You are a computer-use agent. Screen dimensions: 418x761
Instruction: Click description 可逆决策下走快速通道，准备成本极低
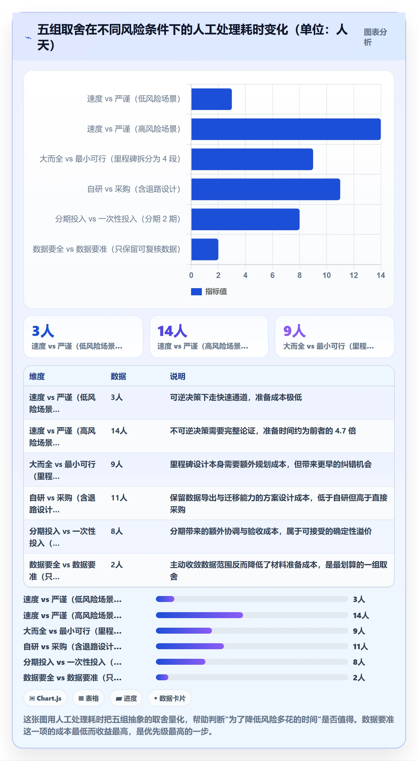point(236,397)
